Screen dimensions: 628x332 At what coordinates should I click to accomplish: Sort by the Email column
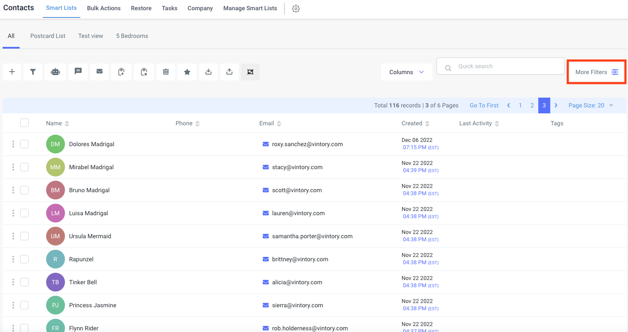point(270,123)
